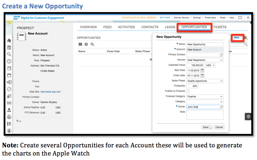This screenshot has width=257, height=160.
Task: Open the calendar icon in left sidebar
Action: coord(9,47)
